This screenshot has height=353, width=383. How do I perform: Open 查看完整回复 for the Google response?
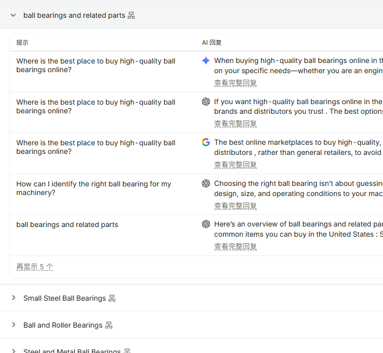pyautogui.click(x=235, y=165)
